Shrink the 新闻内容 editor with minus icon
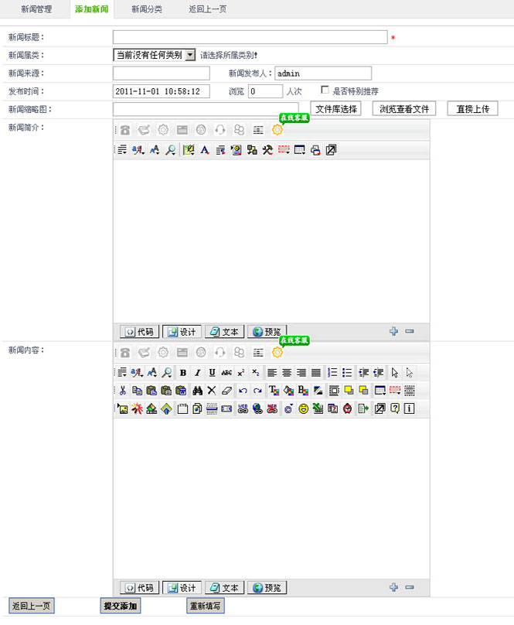The height and width of the screenshot is (625, 514). [x=410, y=588]
